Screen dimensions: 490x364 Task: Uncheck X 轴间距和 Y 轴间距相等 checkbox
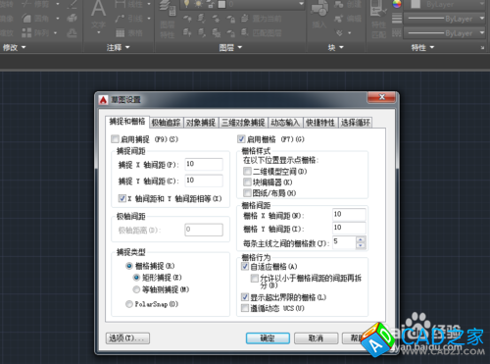pyautogui.click(x=122, y=198)
